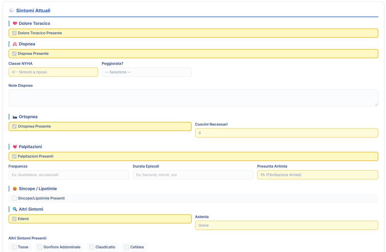The image size is (386, 252).
Task: Click the dizzy face icon for Sincope
Action: pyautogui.click(x=15, y=189)
